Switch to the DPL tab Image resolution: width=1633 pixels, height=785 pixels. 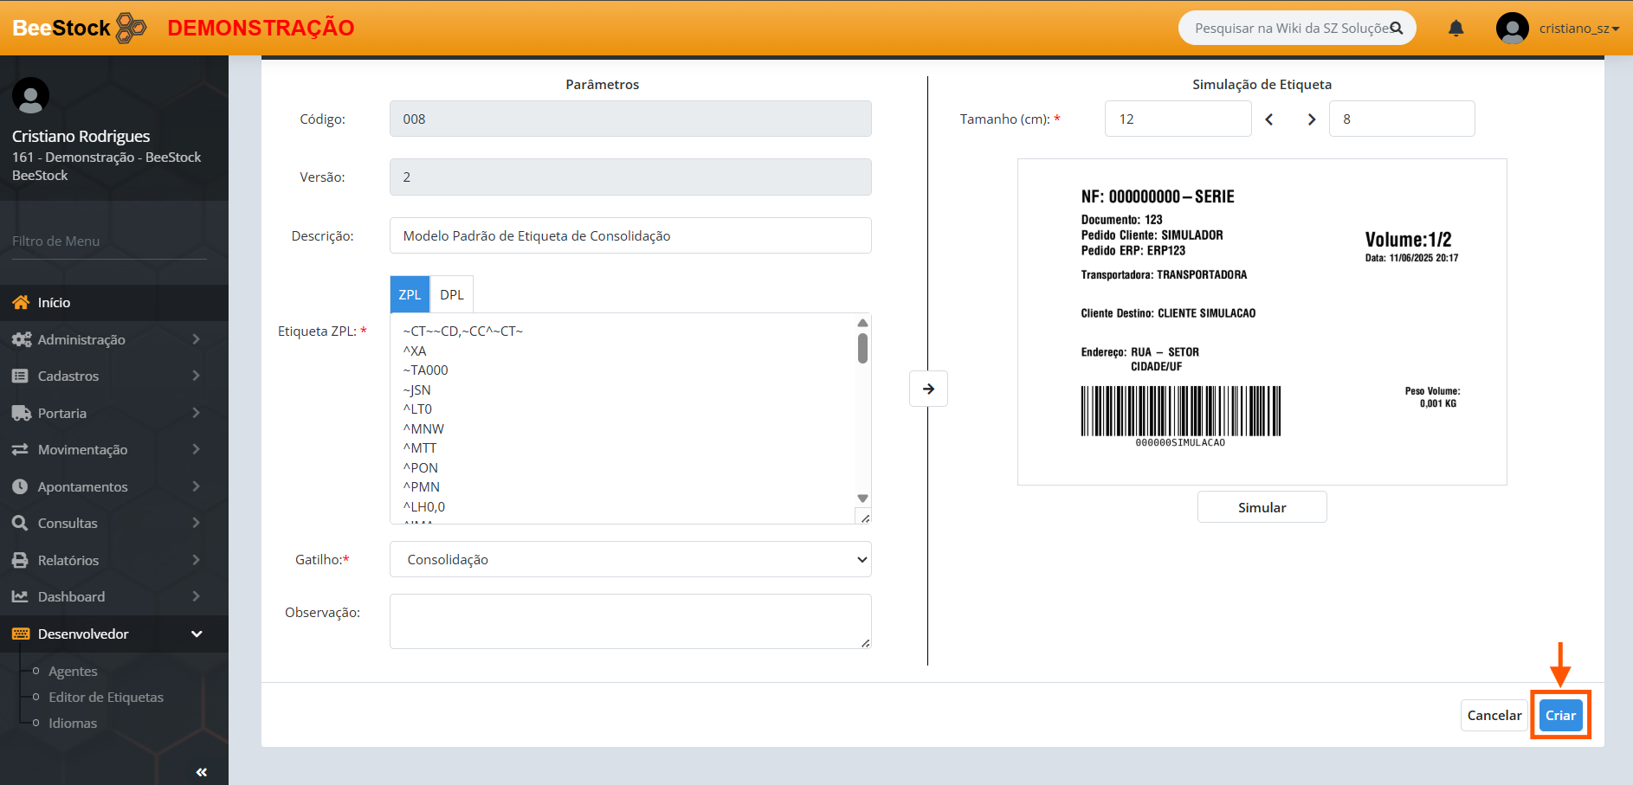point(451,294)
